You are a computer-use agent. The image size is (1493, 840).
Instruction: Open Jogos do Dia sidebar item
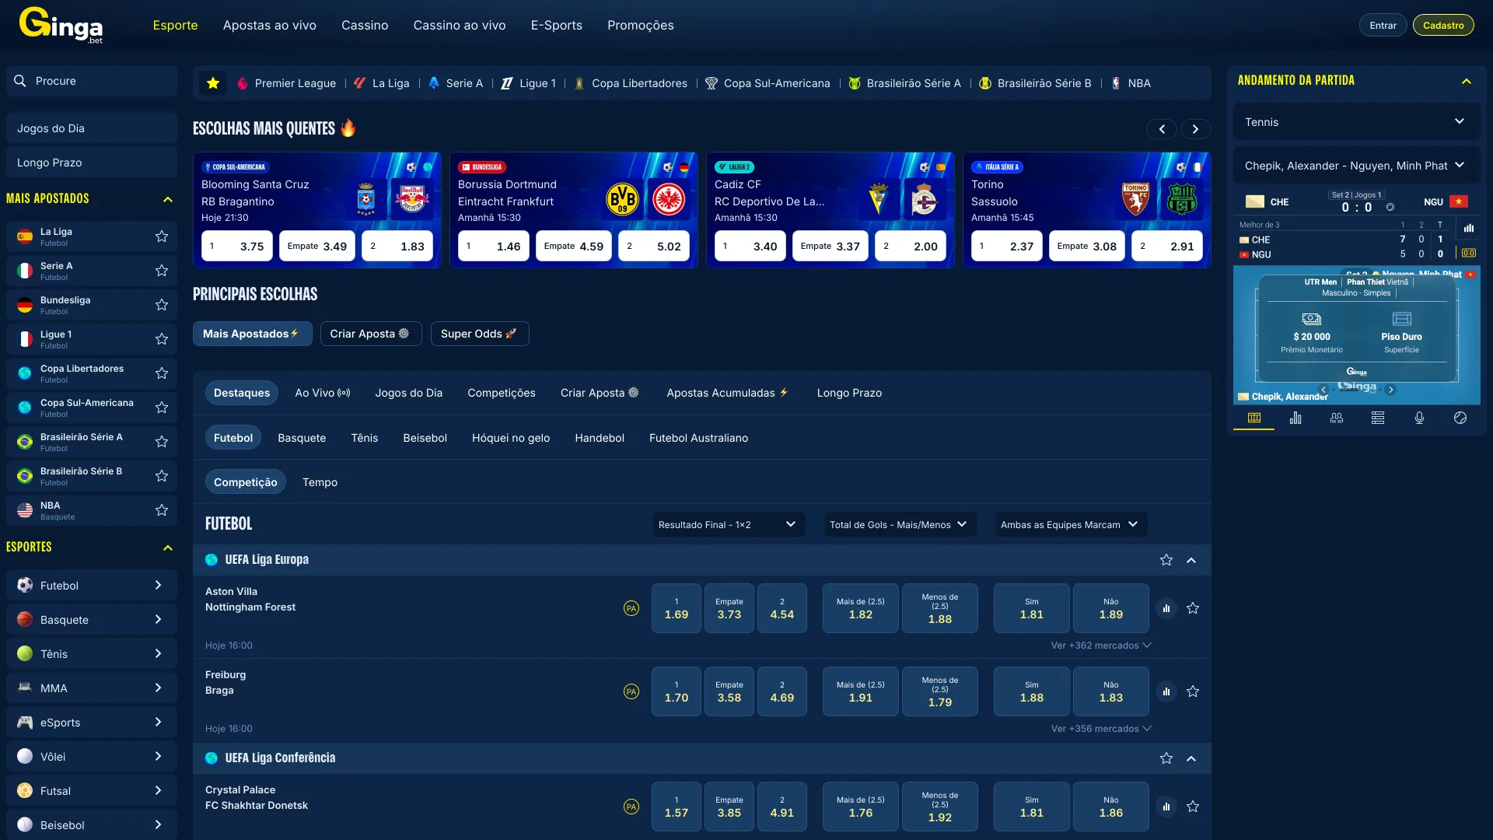click(x=92, y=128)
